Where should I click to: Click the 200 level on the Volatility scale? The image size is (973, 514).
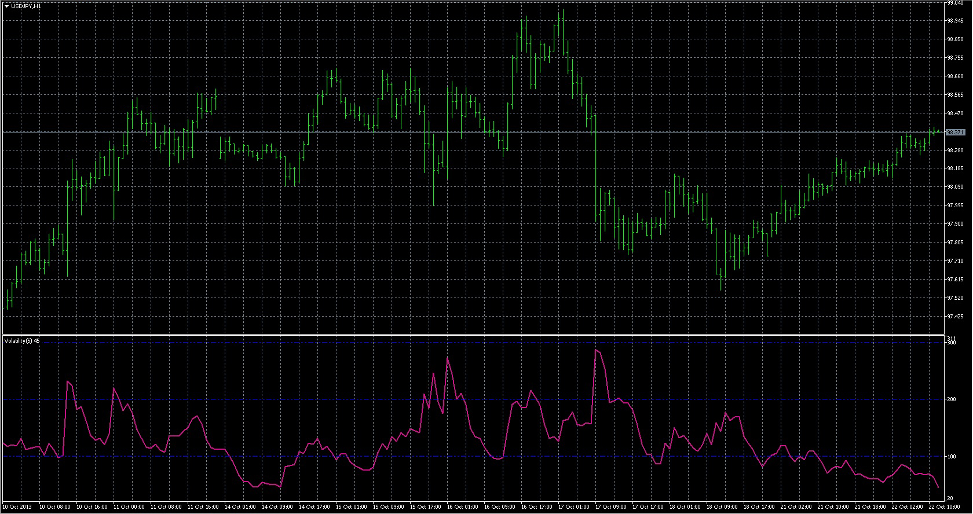coord(951,399)
